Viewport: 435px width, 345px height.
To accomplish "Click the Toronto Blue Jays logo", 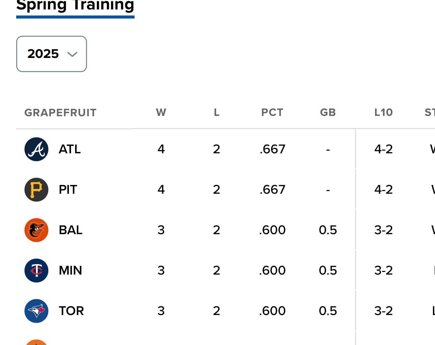I will coord(37,311).
